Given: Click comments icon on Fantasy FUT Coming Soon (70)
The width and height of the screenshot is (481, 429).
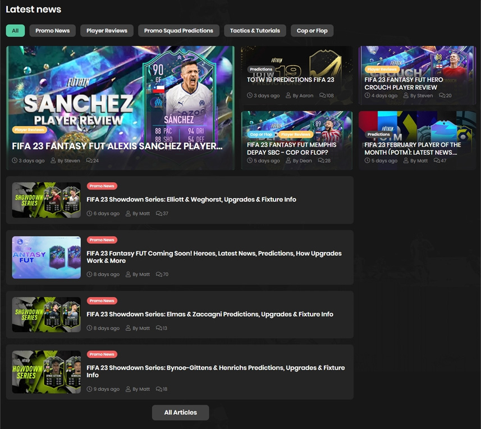Looking at the screenshot, I should click(x=159, y=274).
